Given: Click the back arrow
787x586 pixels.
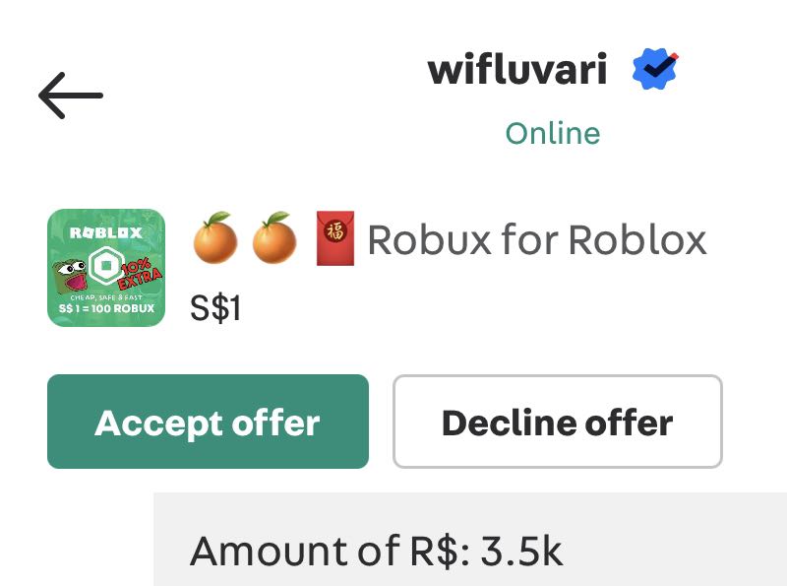Looking at the screenshot, I should tap(71, 95).
